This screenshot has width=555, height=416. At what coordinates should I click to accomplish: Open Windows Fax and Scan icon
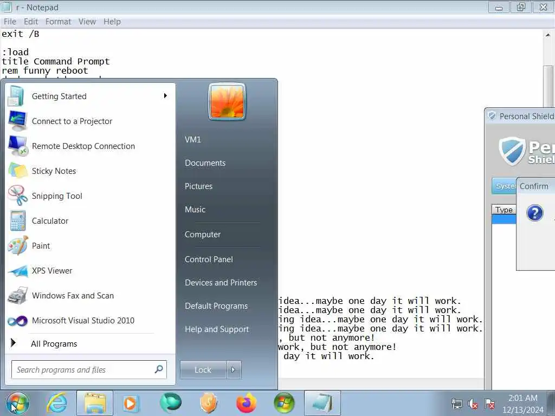17,295
